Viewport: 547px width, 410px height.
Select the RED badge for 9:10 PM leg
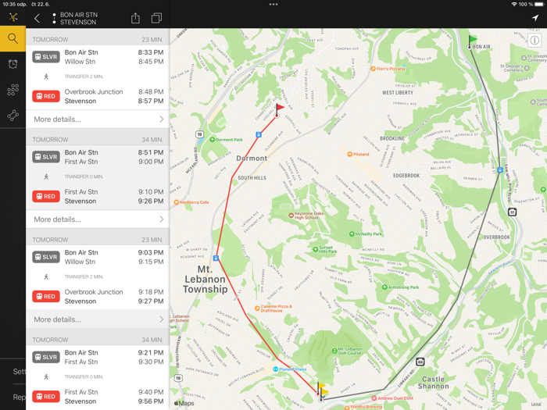[x=46, y=196]
